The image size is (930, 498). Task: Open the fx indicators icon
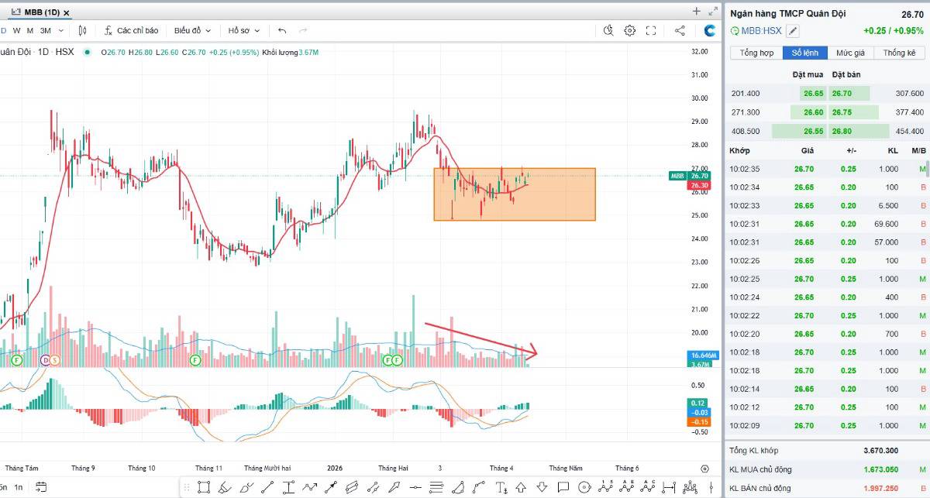pyautogui.click(x=108, y=30)
